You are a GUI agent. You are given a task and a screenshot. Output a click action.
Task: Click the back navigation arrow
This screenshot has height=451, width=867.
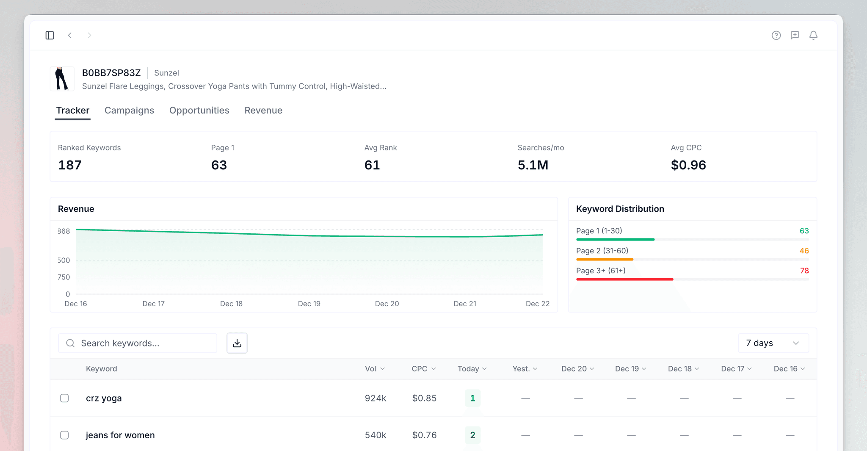(70, 35)
